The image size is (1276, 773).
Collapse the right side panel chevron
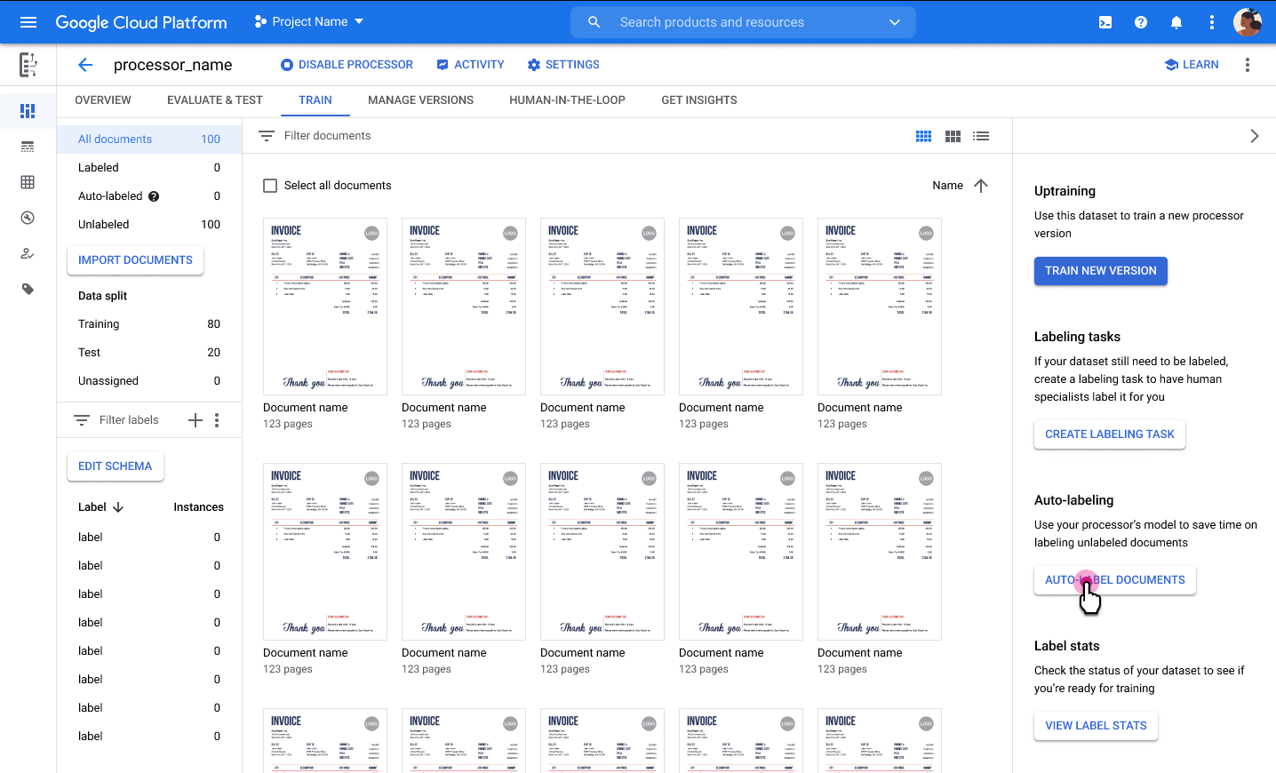(1254, 136)
